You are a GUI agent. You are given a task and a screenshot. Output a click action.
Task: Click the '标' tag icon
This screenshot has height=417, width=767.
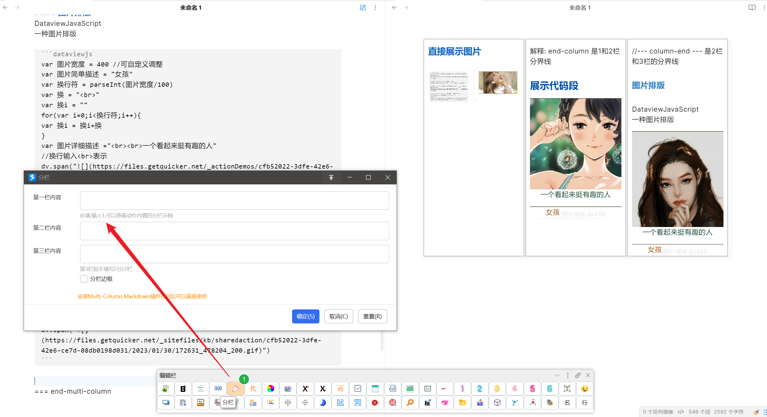428,403
